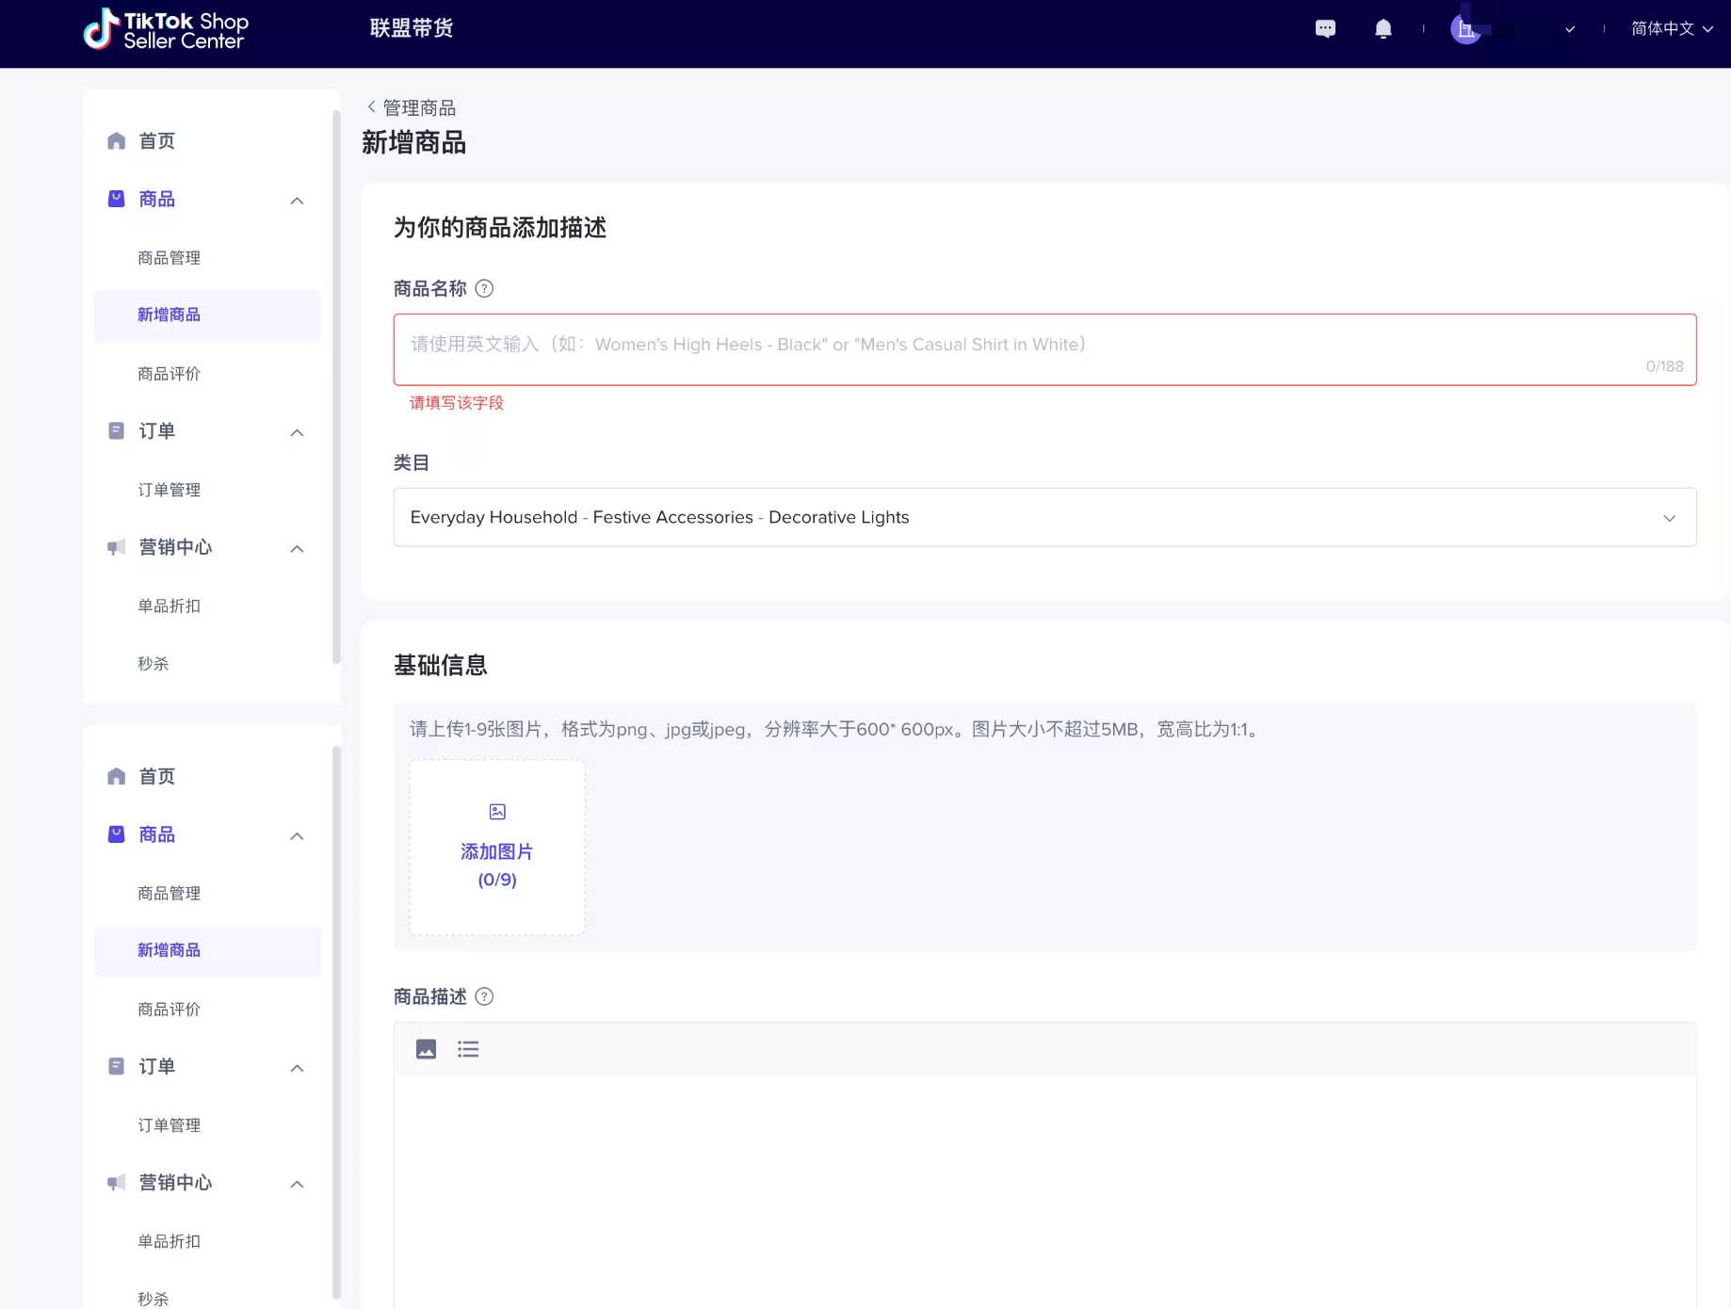Viewport: 1731px width, 1309px height.
Task: Click the picture icon in the 添加图片 tile
Action: [x=497, y=812]
